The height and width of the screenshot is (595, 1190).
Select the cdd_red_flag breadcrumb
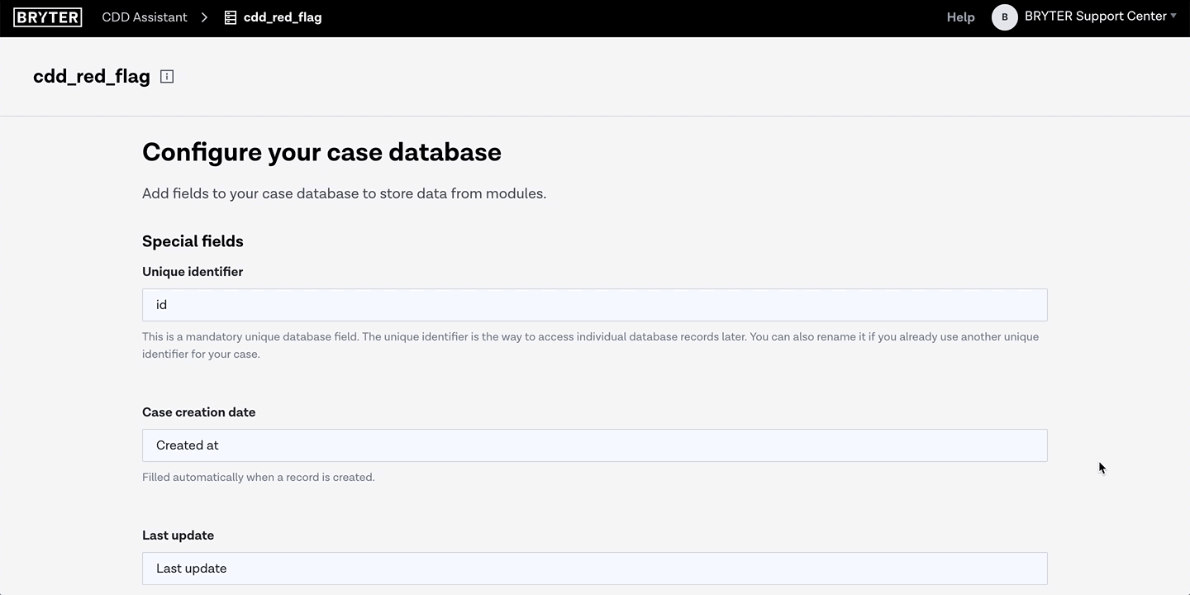point(283,17)
